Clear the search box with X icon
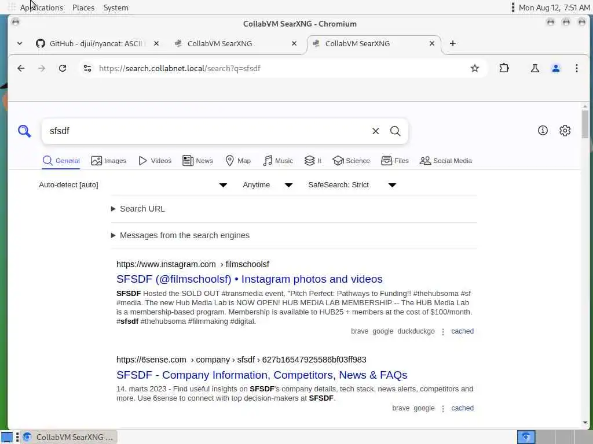This screenshot has width=593, height=444. click(x=375, y=131)
